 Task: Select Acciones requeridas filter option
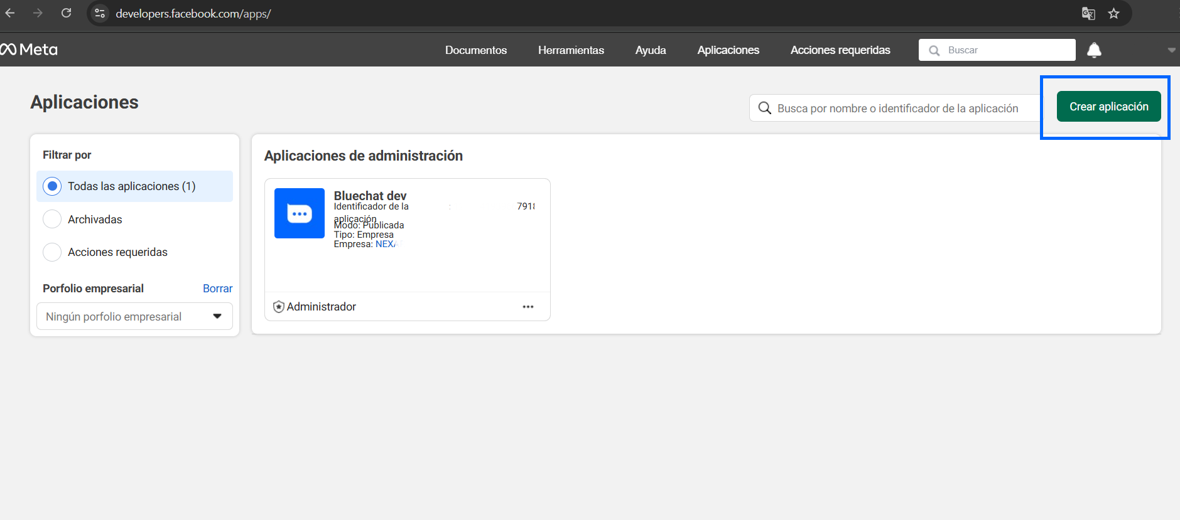tap(52, 252)
